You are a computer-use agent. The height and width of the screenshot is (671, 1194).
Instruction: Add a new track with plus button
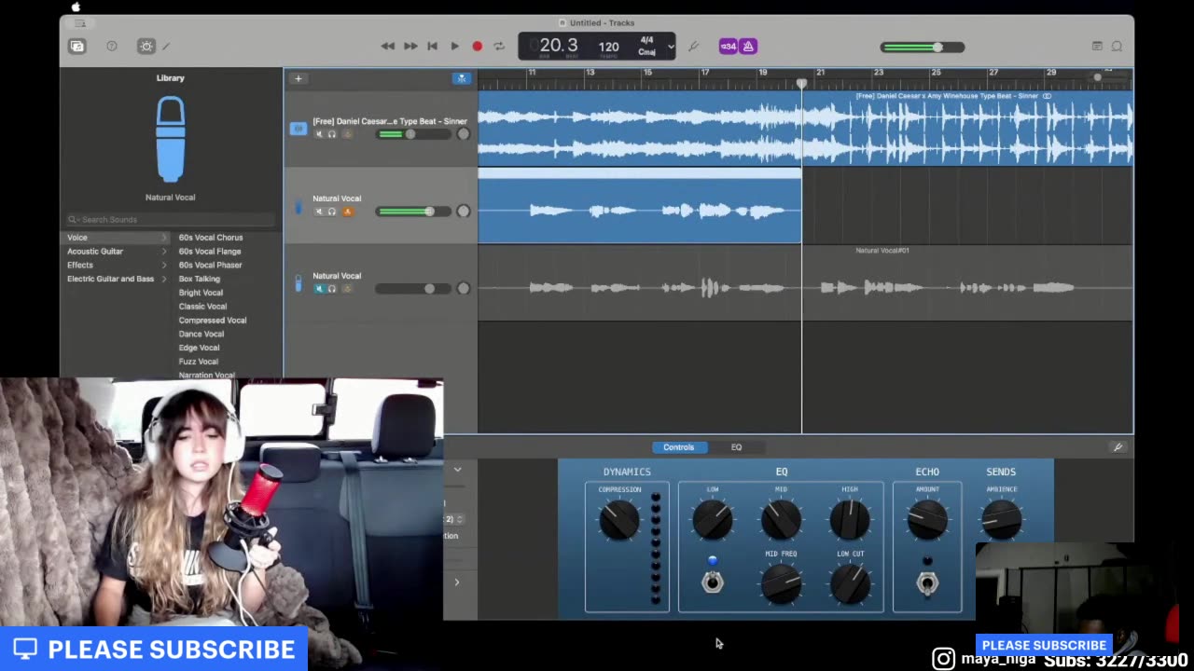click(x=298, y=78)
